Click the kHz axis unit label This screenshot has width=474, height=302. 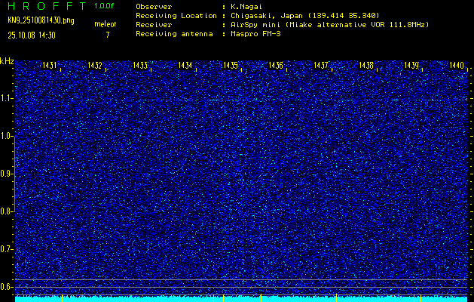point(7,60)
